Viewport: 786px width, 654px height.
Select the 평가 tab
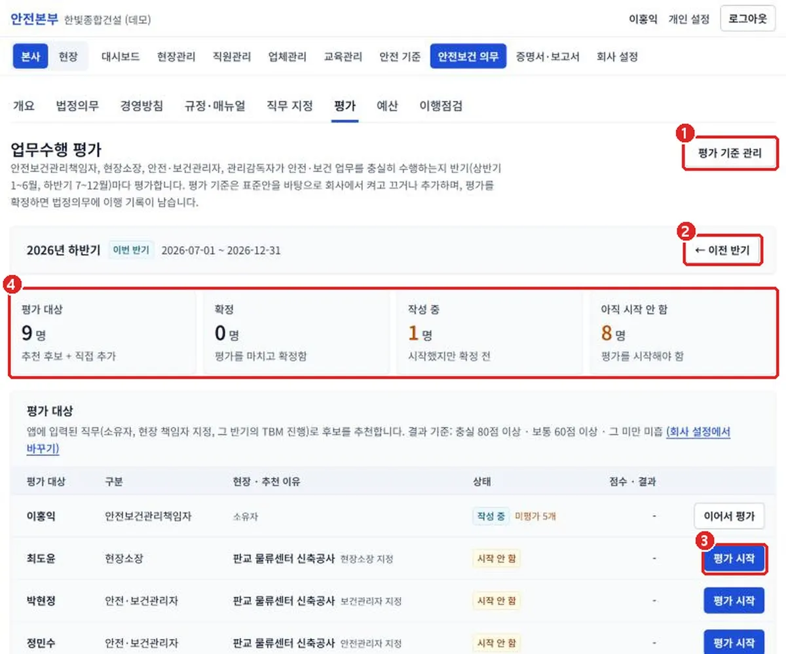click(x=345, y=106)
